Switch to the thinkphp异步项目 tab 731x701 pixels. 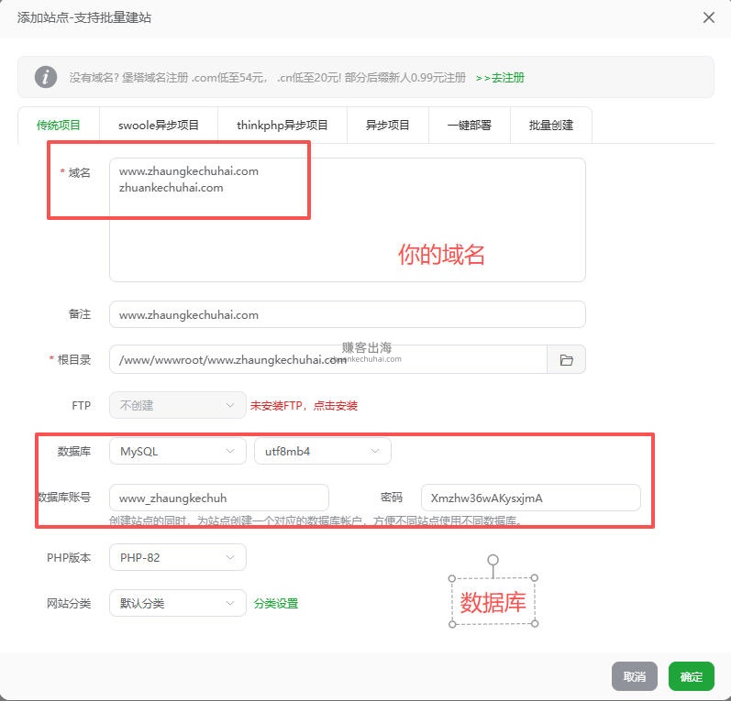tap(282, 126)
